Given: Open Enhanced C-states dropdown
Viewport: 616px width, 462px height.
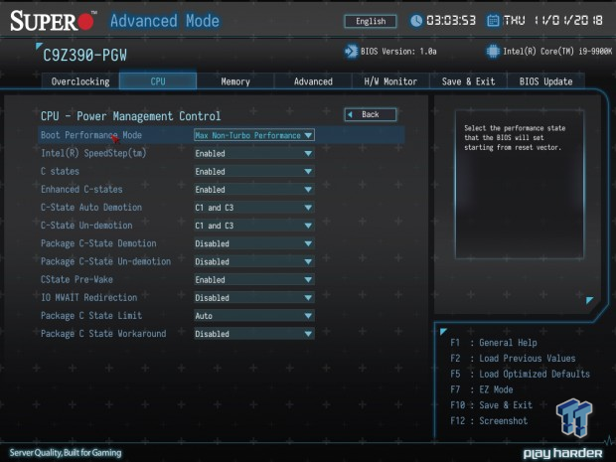Looking at the screenshot, I should click(x=254, y=190).
